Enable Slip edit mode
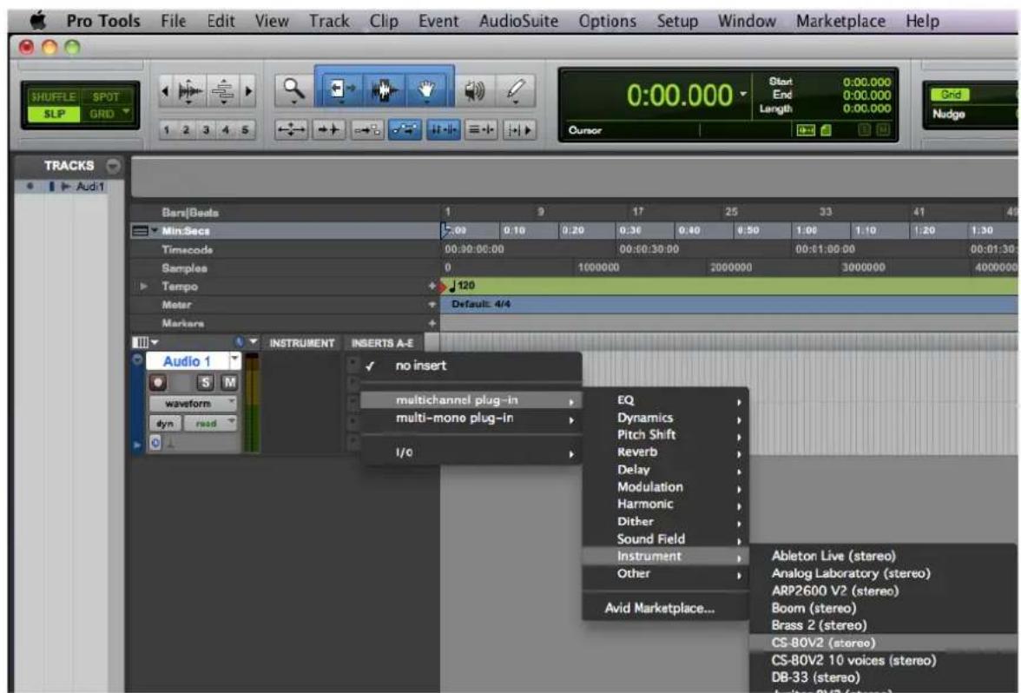 [x=54, y=114]
